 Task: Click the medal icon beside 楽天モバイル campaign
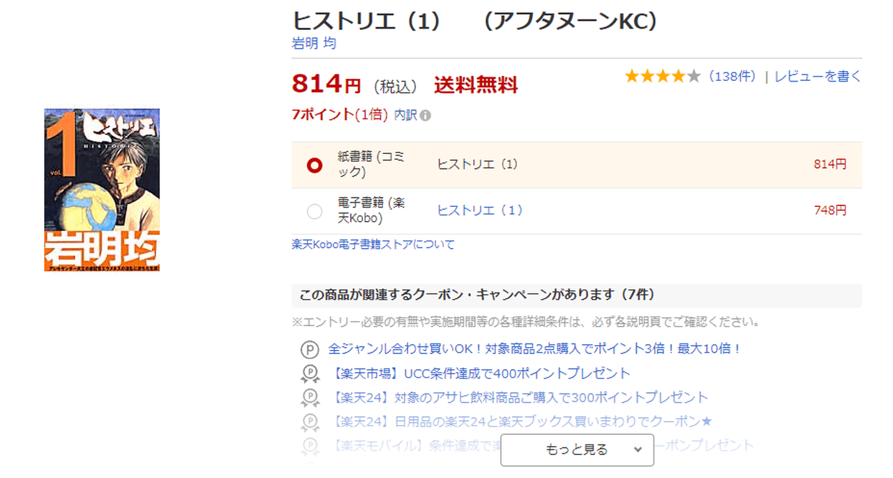(x=309, y=445)
